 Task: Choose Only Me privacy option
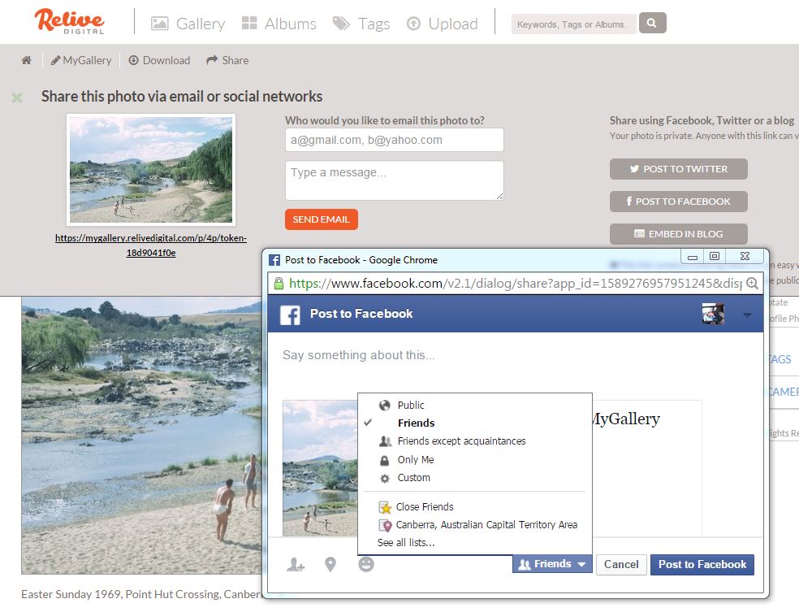[x=416, y=459]
